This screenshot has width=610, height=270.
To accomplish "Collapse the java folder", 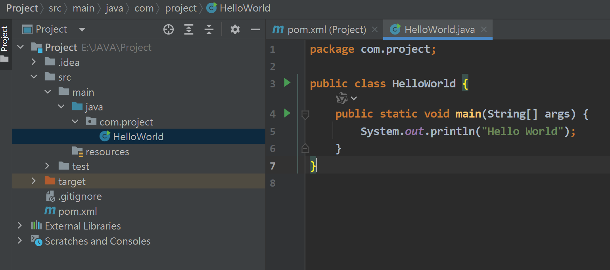I will 61,107.
